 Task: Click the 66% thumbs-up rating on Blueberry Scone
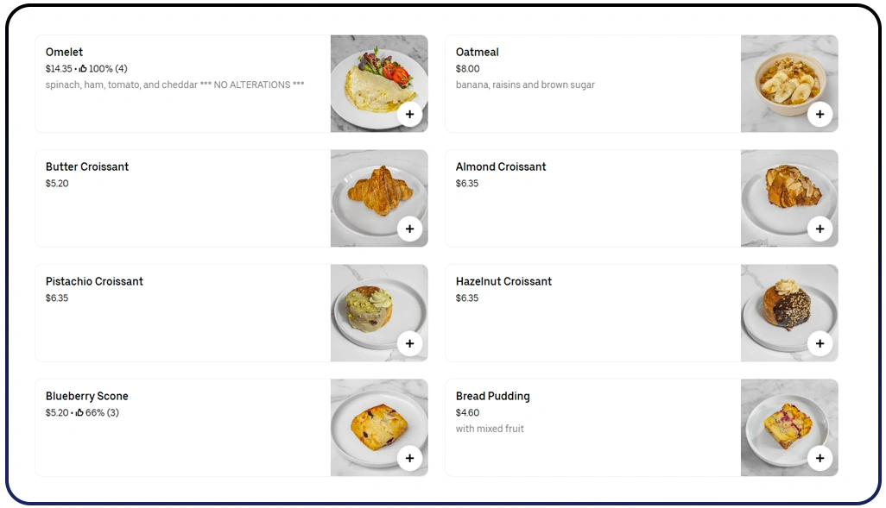[x=100, y=412]
